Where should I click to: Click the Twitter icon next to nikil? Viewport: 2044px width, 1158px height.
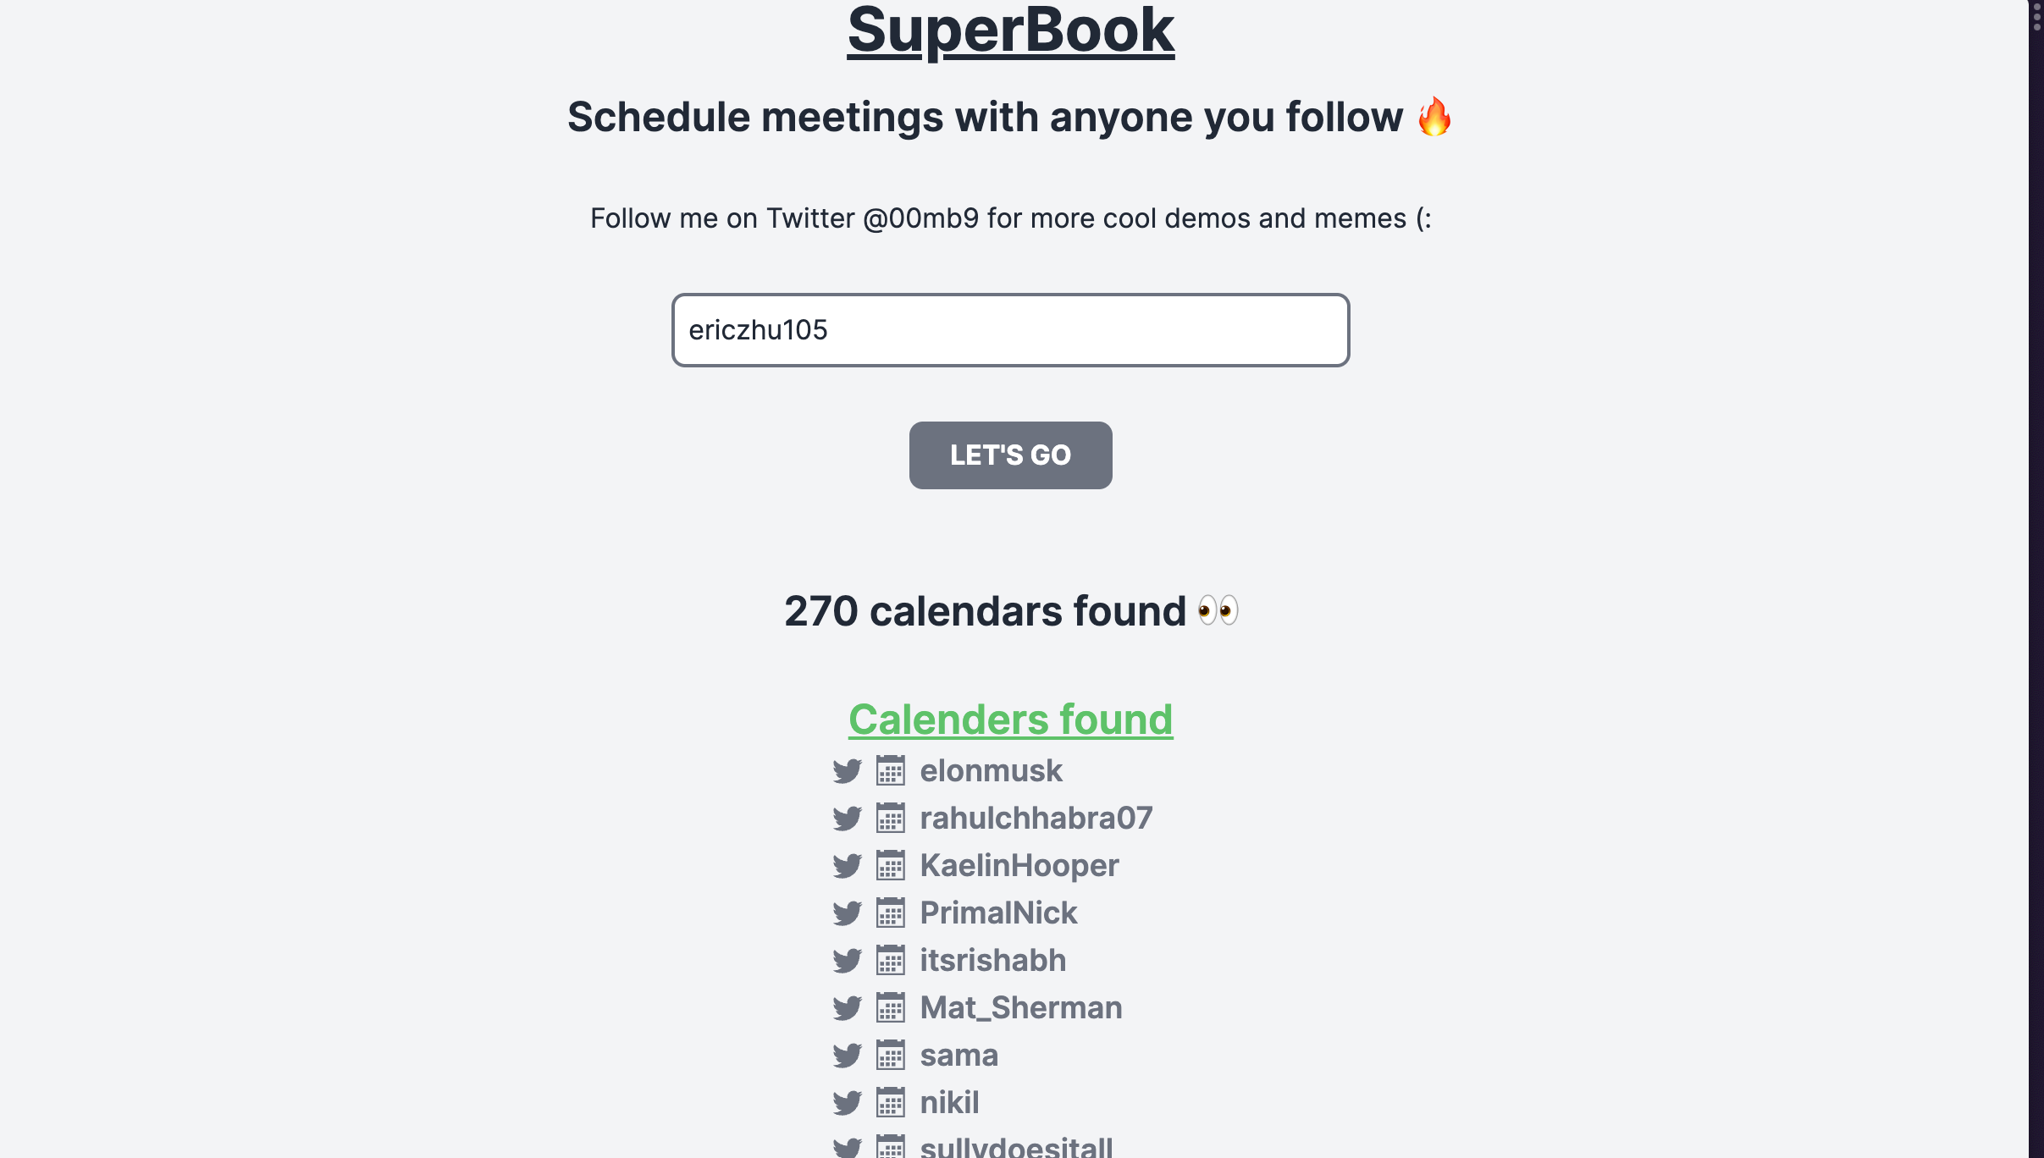click(x=846, y=1103)
